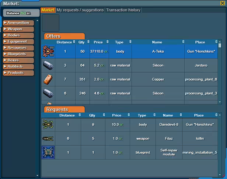The image size is (227, 179).
Task: Expand the Ammunition category
Action: [x=19, y=23]
